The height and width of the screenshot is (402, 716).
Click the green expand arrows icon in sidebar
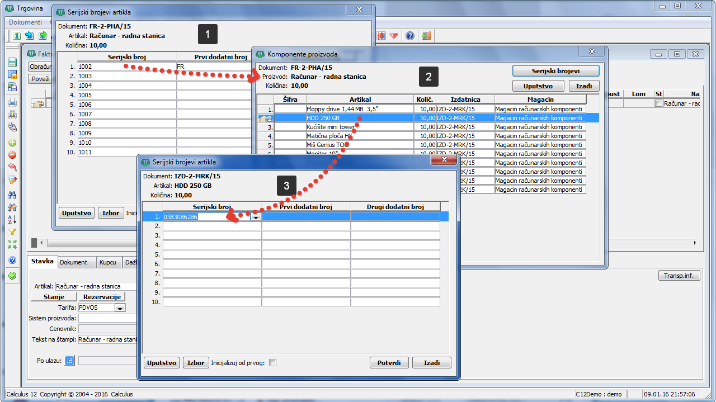(x=12, y=244)
